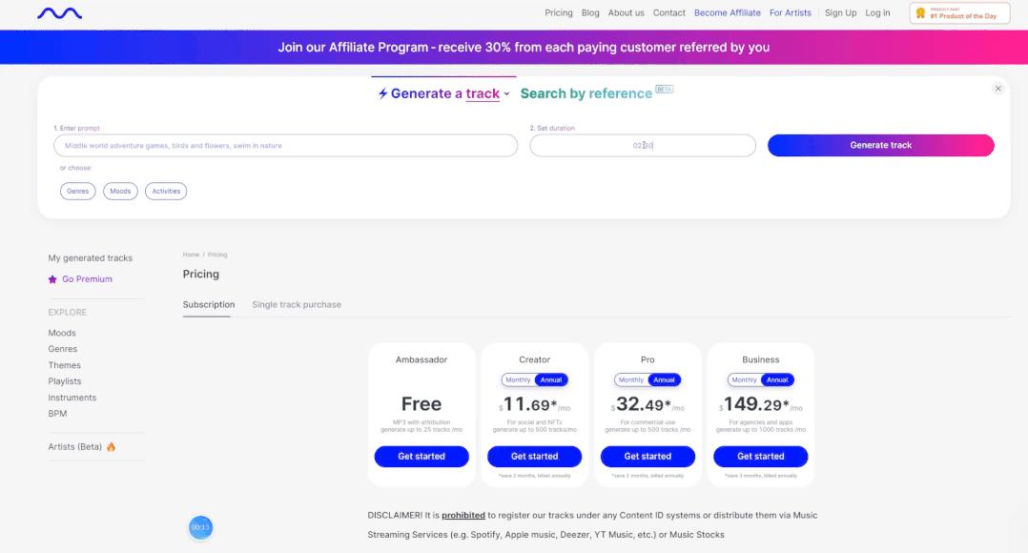Click the Generate track button
Image resolution: width=1028 pixels, height=553 pixels.
[x=880, y=146]
